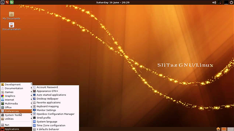Click the volume speaker icon in top panel

point(214,2)
